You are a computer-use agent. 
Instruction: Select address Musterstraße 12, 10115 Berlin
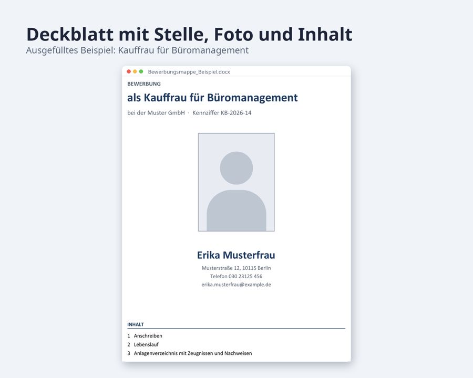point(236,268)
